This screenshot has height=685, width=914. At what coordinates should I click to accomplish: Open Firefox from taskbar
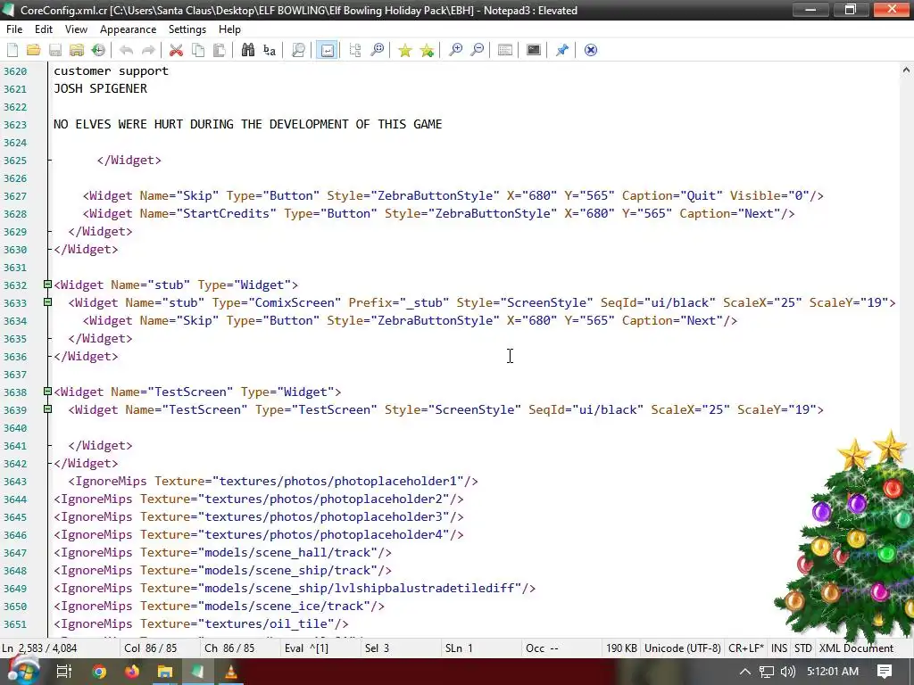132,672
